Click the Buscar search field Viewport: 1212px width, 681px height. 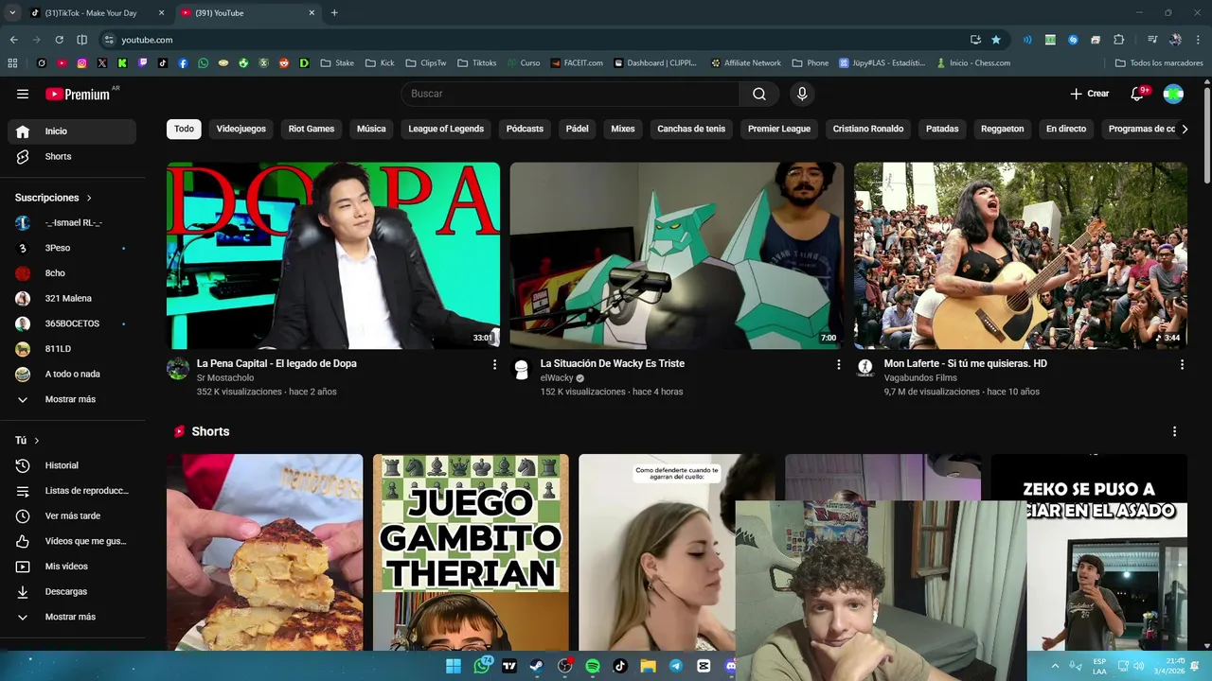570,94
